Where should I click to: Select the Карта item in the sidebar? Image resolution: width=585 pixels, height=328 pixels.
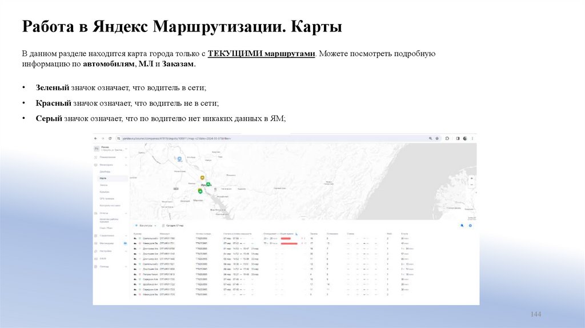tap(103, 178)
